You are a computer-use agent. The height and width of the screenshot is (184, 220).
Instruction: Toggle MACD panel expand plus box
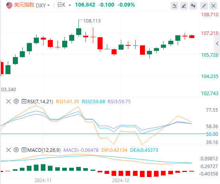[24, 150]
